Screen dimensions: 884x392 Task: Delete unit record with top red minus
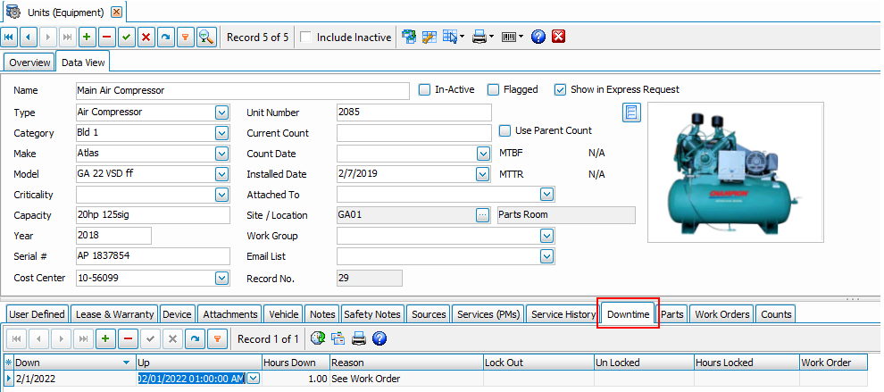[x=106, y=38]
